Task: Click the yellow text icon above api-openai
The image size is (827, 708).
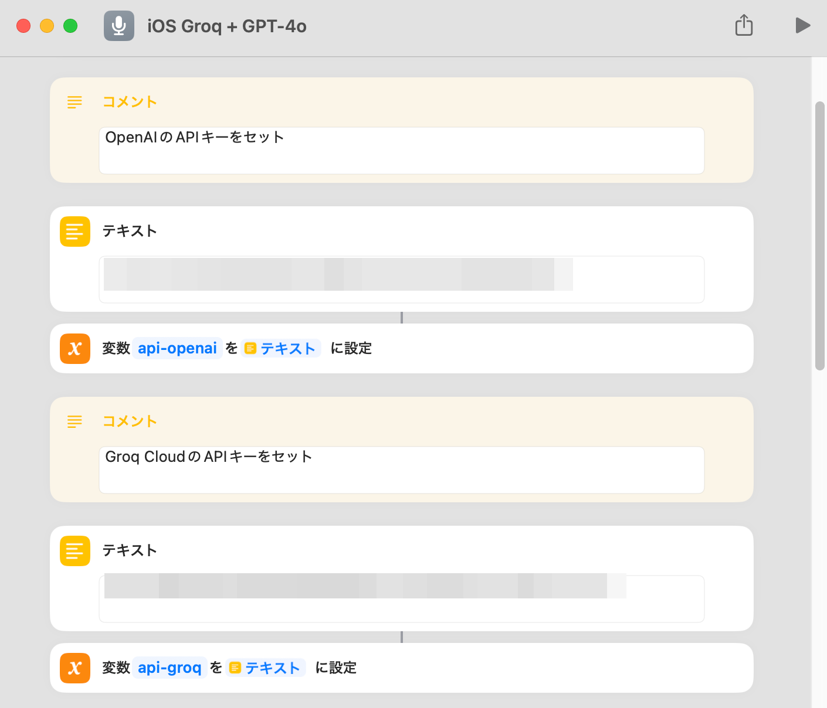Action: (x=75, y=232)
